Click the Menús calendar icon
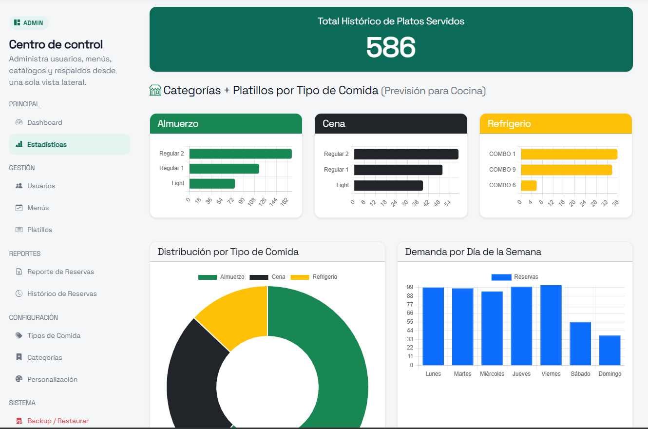 click(x=19, y=208)
